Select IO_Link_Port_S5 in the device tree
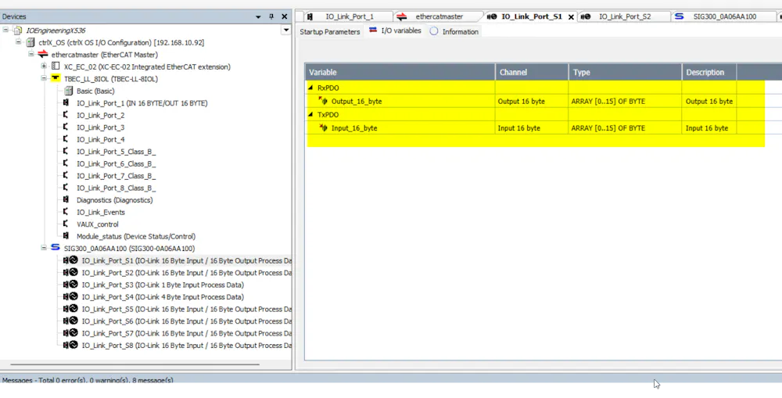The height and width of the screenshot is (398, 782). point(187,309)
